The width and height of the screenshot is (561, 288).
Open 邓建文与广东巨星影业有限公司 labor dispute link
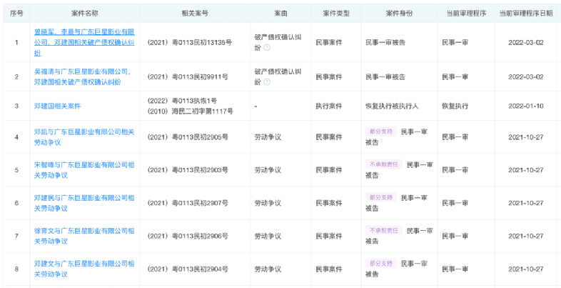[84, 269]
